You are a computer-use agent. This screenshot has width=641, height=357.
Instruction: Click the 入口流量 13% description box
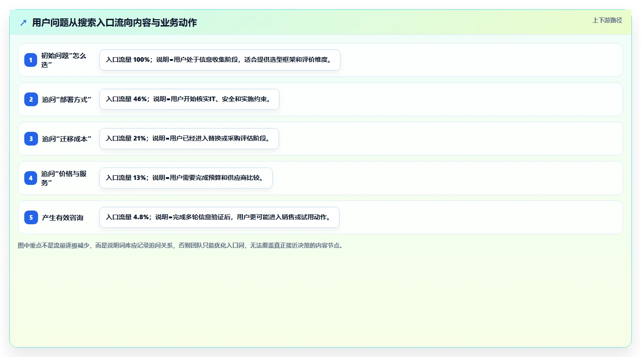click(x=186, y=178)
